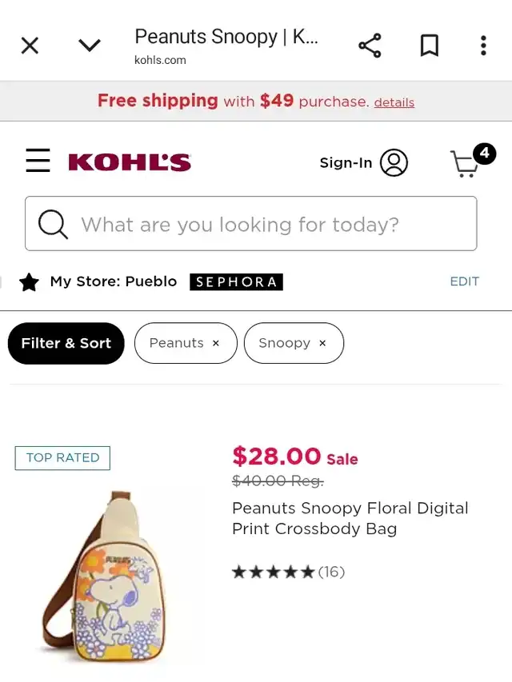Open the three-dot overflow menu
Viewport: 512px width, 682px height.
coord(483,46)
